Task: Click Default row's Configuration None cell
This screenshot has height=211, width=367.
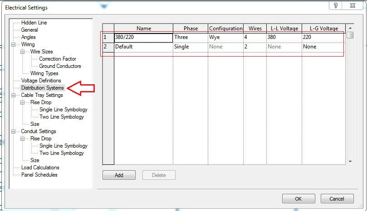Action: 225,47
